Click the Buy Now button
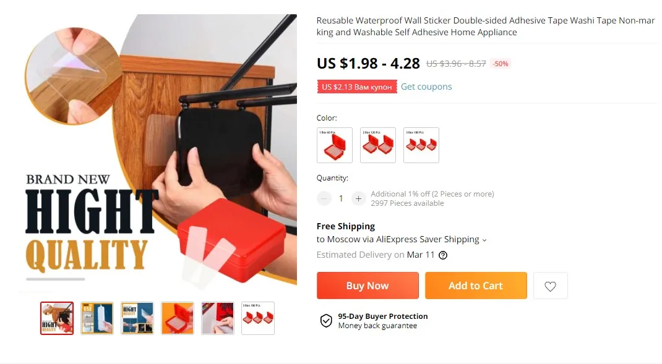 point(368,286)
